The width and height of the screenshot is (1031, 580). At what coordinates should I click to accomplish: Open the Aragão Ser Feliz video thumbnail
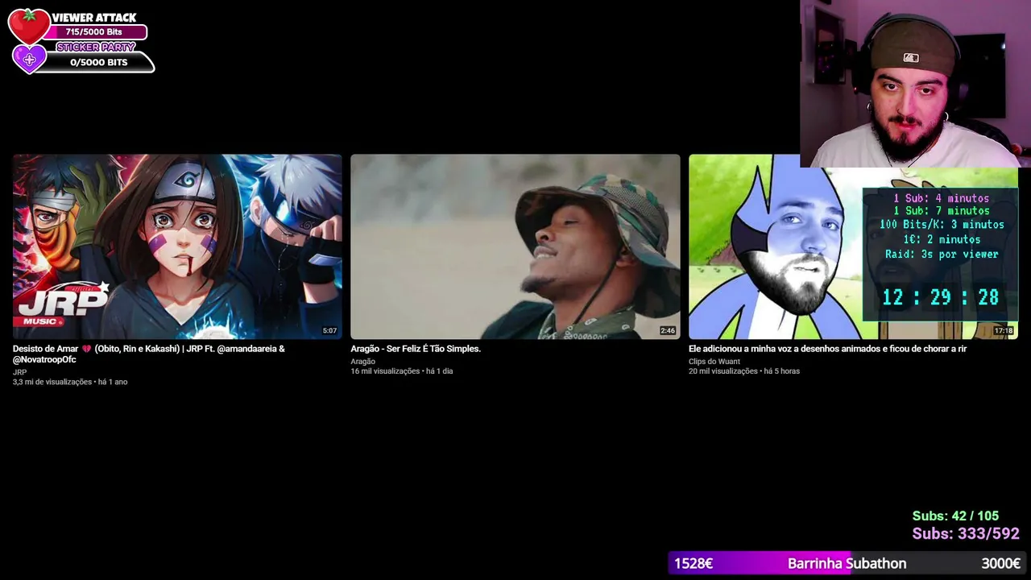click(x=515, y=246)
